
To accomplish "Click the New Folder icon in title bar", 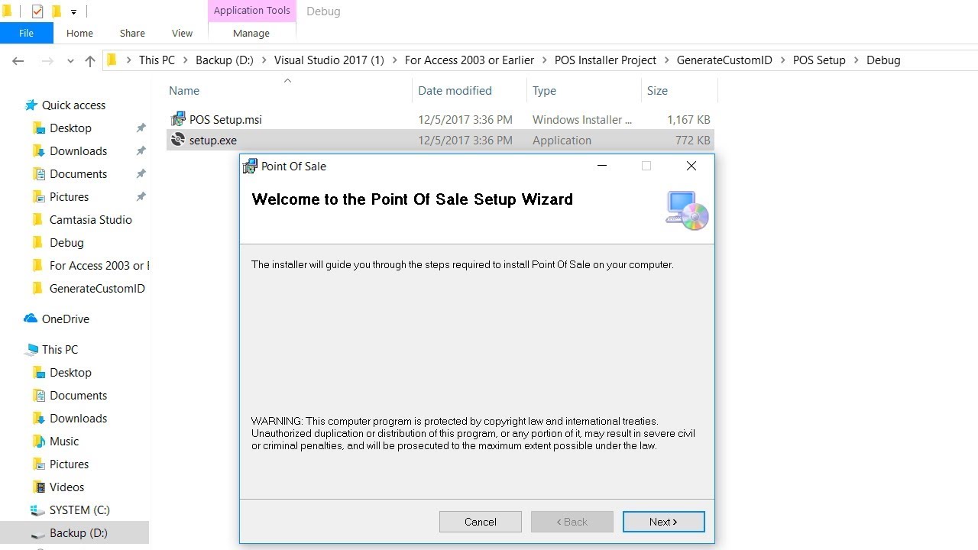I will pyautogui.click(x=57, y=11).
